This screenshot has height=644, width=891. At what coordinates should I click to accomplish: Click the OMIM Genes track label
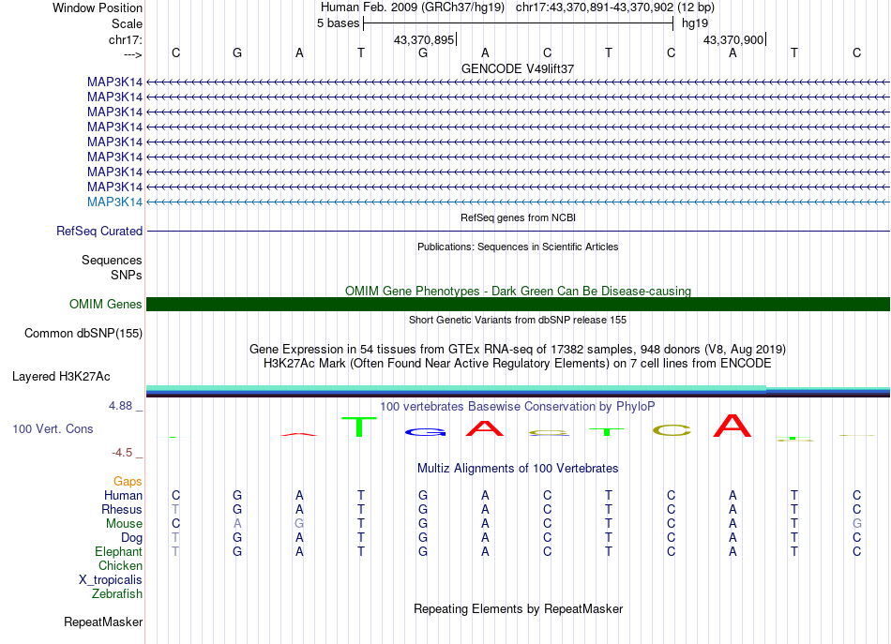(x=106, y=305)
